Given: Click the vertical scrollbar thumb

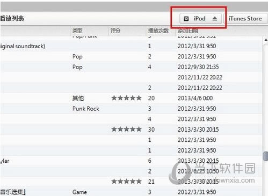Looking at the screenshot, I should (265, 156).
